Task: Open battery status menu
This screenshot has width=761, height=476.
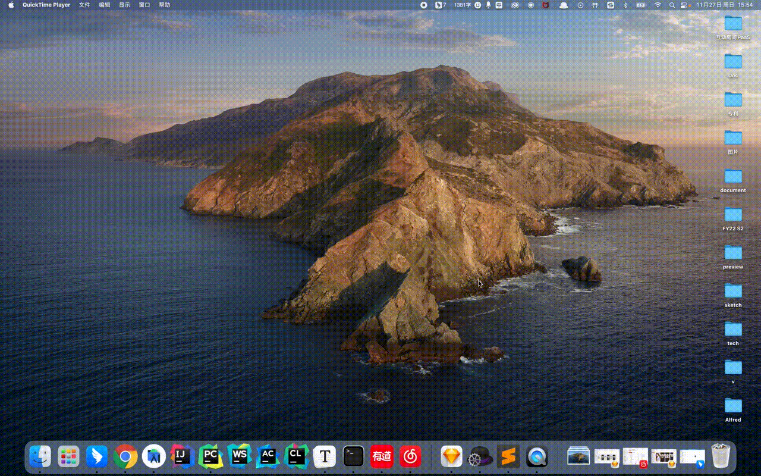Action: 640,5
